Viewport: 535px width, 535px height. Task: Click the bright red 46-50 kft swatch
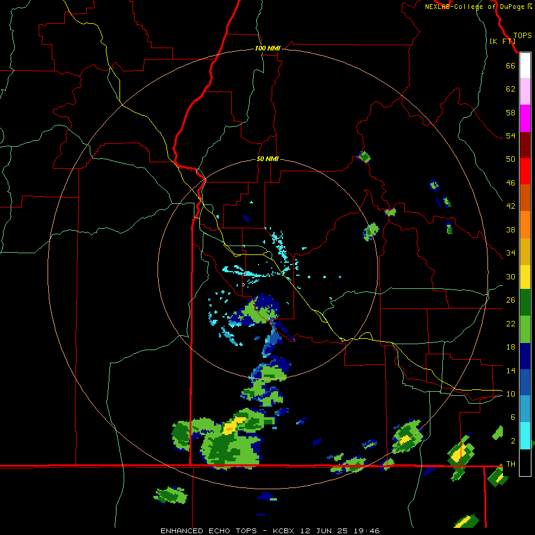[x=525, y=171]
